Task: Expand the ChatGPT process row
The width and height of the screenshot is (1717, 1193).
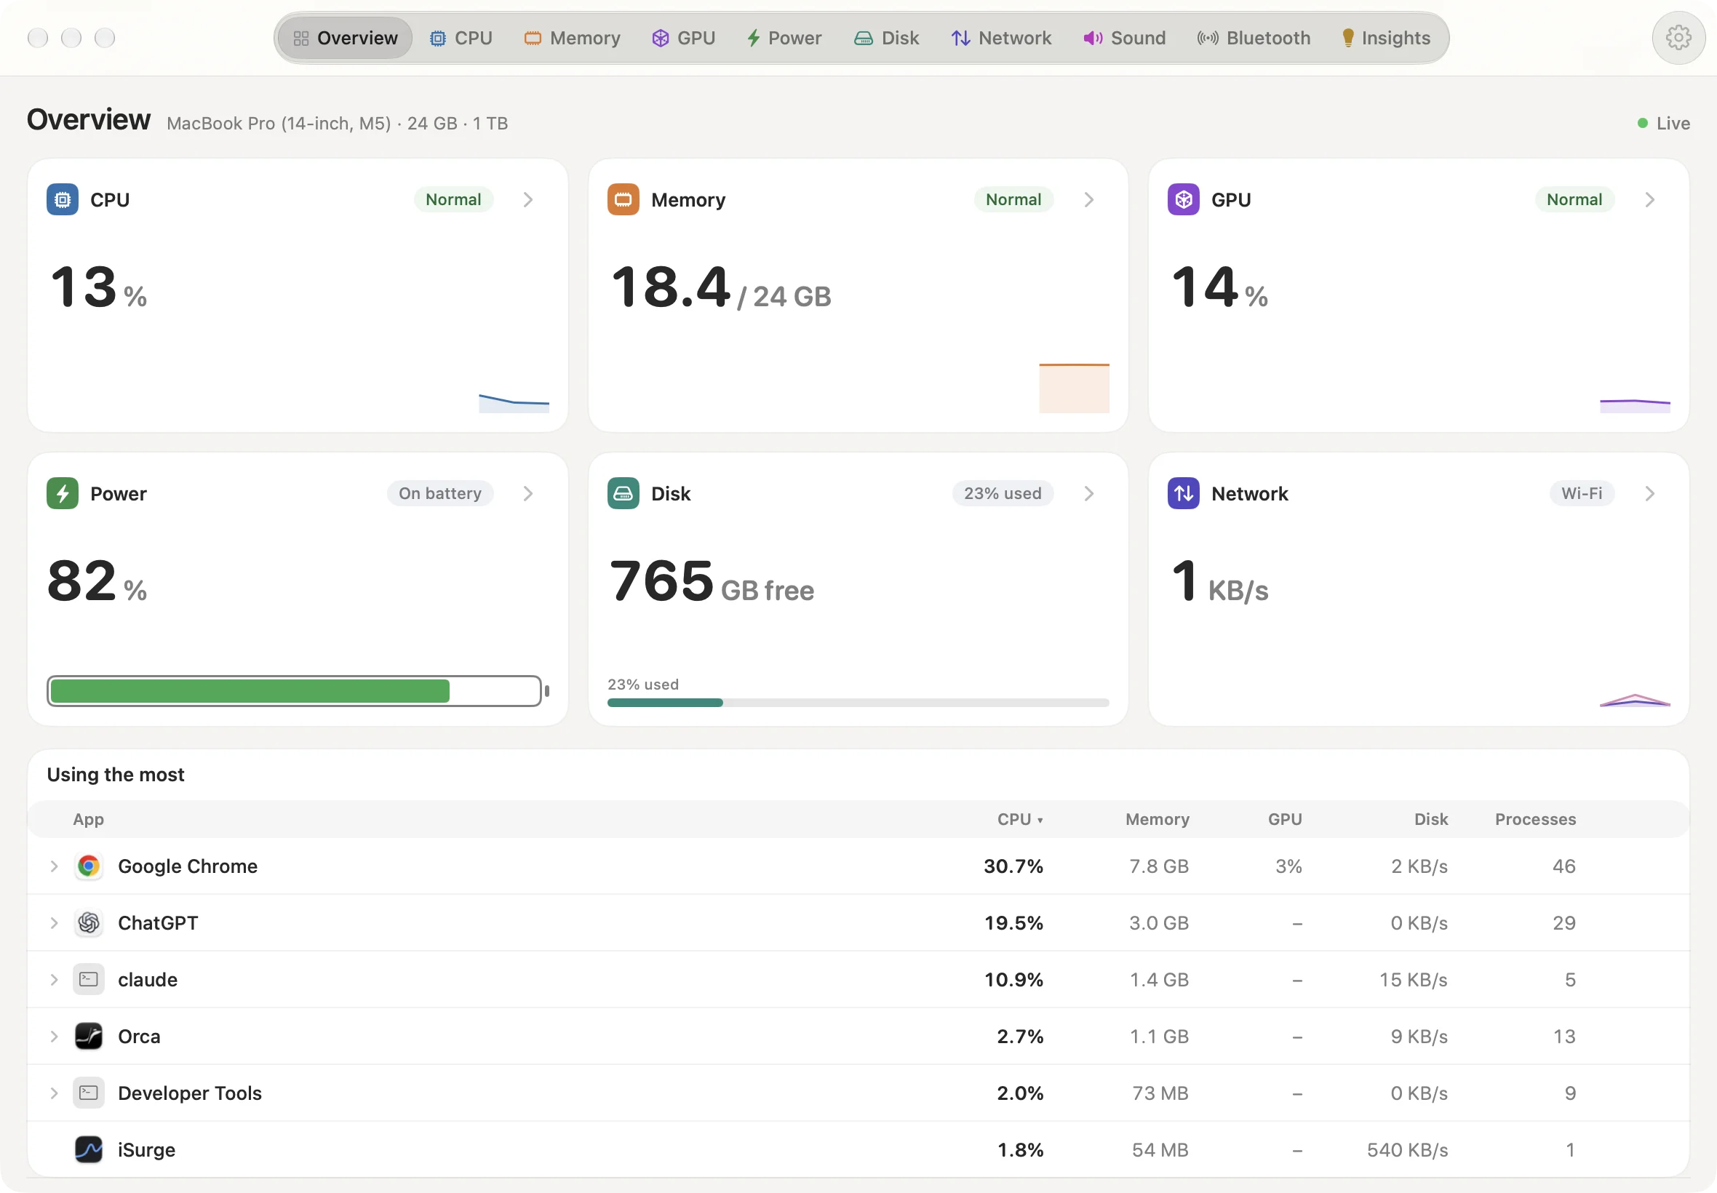Action: click(54, 923)
